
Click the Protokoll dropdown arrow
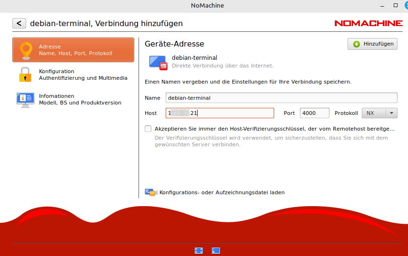(391, 113)
